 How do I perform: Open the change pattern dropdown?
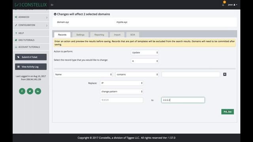point(121,92)
